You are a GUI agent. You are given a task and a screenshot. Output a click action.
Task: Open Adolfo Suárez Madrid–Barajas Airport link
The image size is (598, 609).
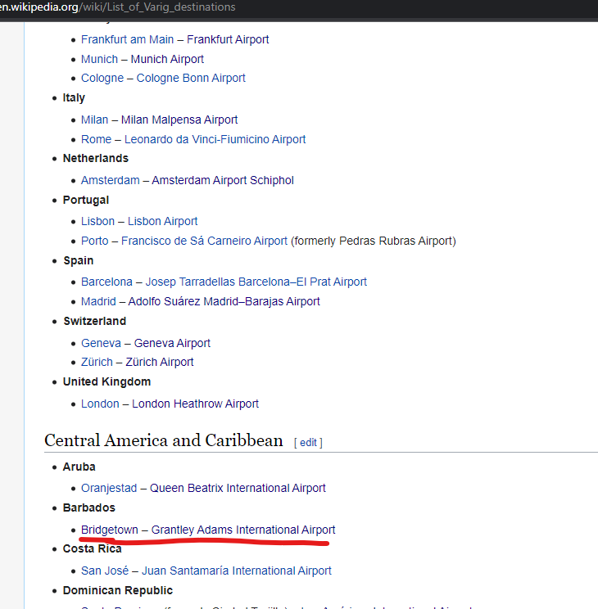[x=224, y=302]
